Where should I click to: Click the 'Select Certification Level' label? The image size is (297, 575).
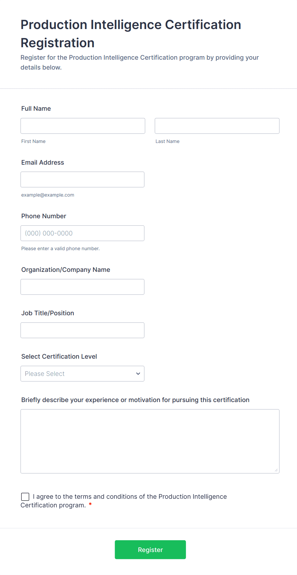click(x=59, y=356)
